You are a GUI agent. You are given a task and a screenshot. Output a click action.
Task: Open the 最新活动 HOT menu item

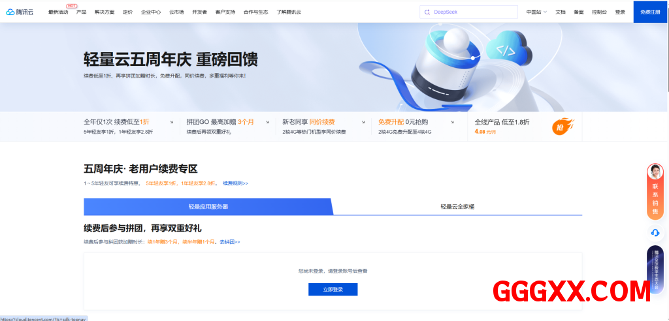pyautogui.click(x=58, y=12)
